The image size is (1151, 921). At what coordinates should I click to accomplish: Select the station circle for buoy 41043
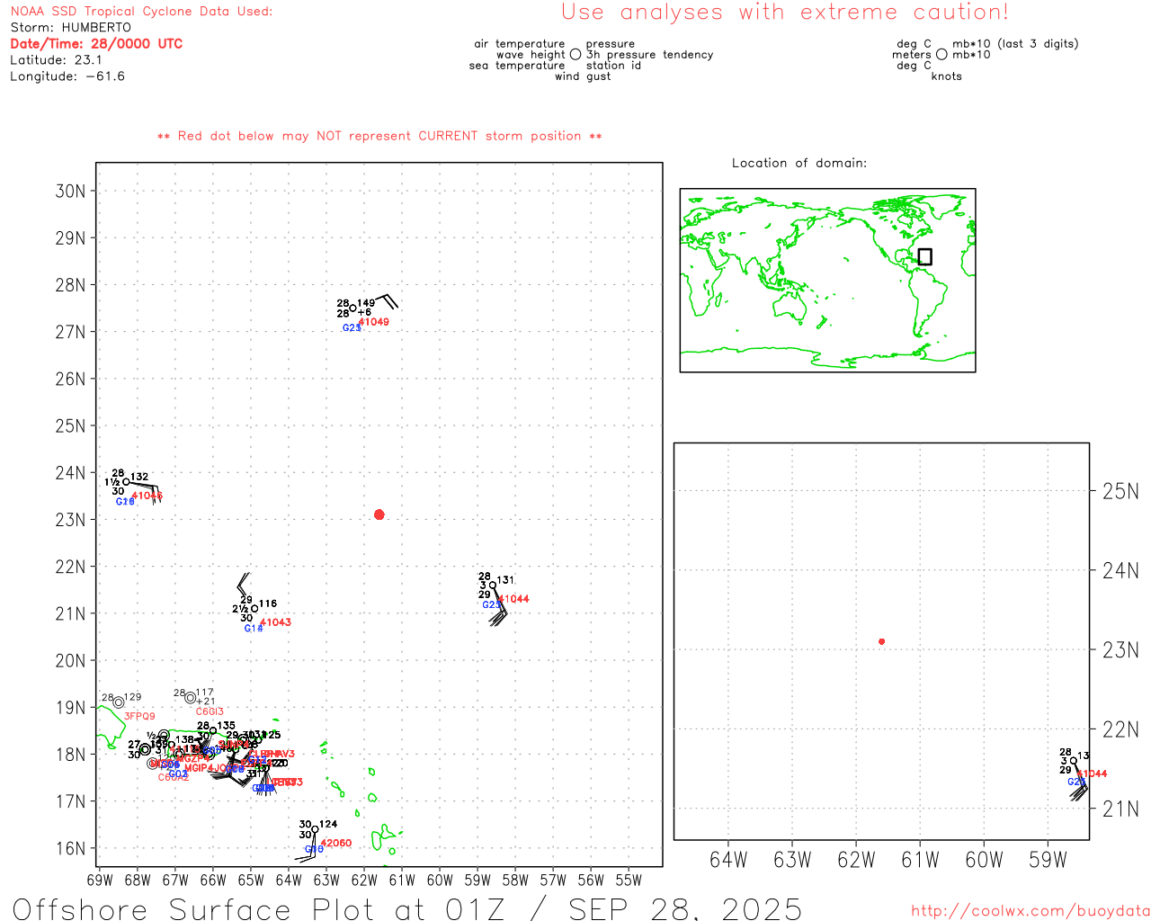tap(254, 609)
